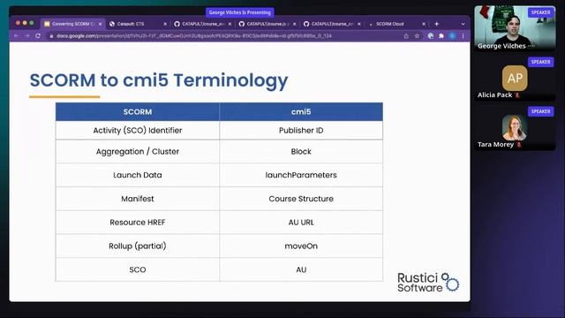Click the lock icon in the address bar
This screenshot has height=318, width=565.
pyautogui.click(x=51, y=36)
